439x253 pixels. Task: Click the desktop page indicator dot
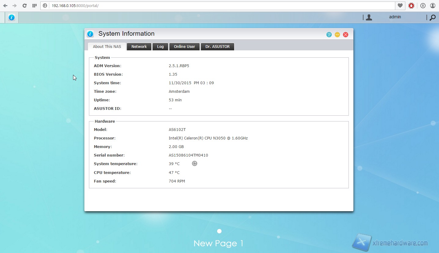(x=219, y=231)
